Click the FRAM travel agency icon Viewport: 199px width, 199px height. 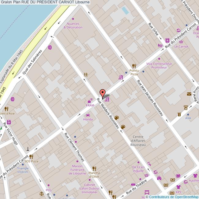(90, 100)
